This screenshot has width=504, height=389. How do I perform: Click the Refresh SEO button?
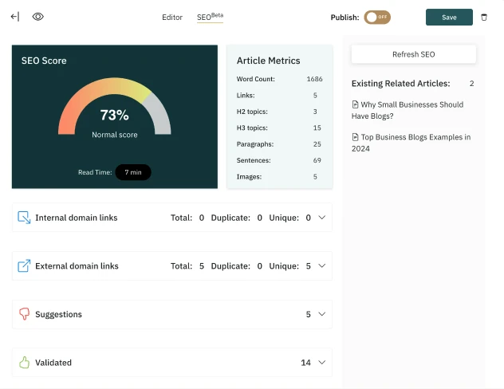tap(413, 54)
